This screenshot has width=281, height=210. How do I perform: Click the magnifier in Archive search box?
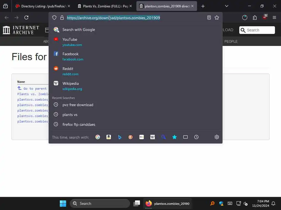click(x=243, y=30)
